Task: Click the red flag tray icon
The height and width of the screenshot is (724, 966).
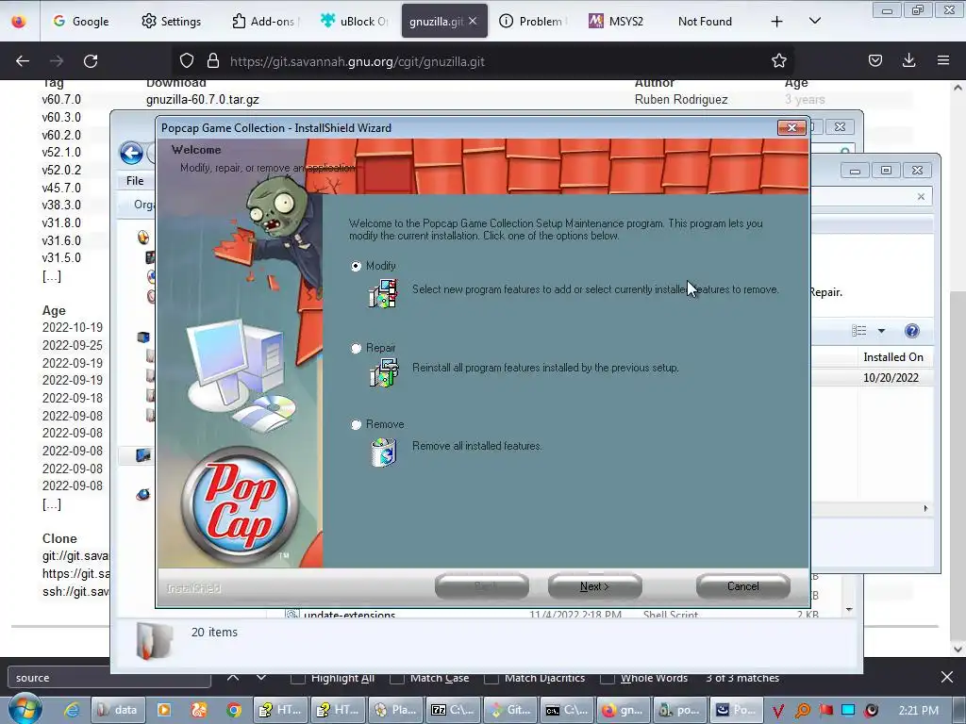Action: (x=826, y=711)
